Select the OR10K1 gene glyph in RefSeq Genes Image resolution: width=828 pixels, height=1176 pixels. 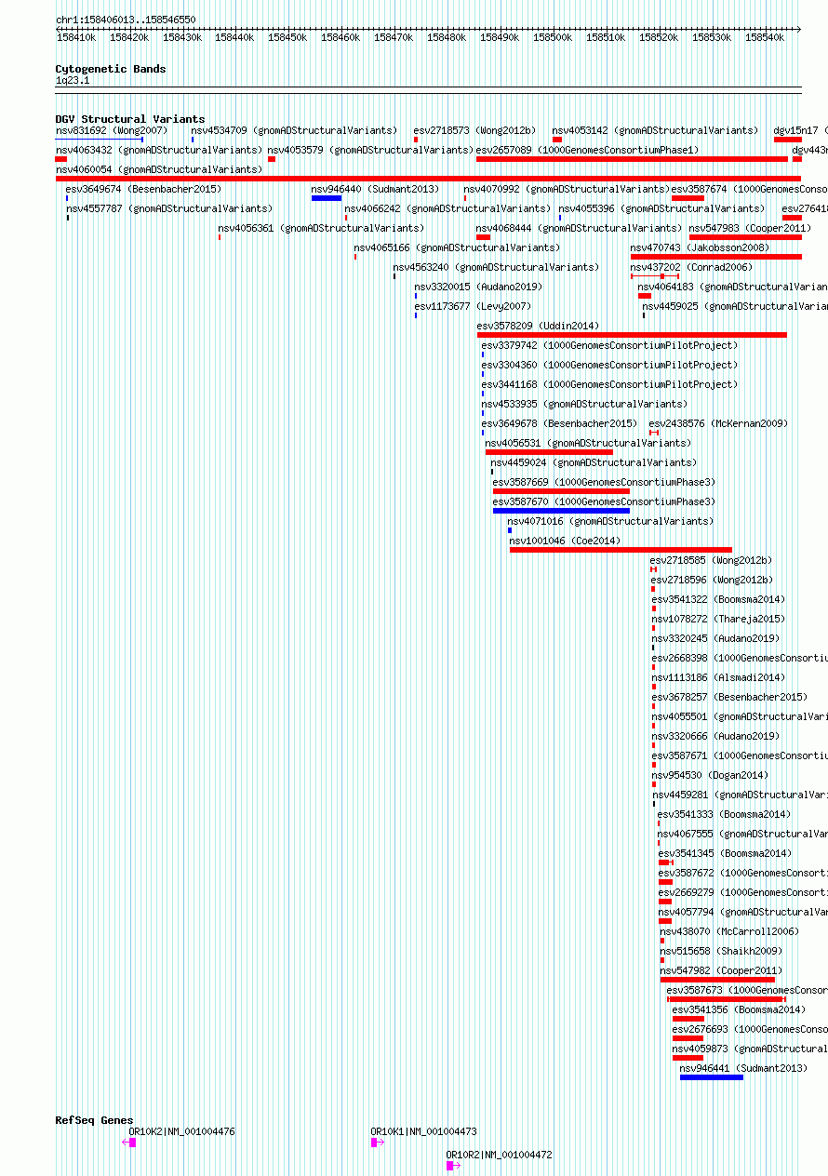pos(378,1143)
